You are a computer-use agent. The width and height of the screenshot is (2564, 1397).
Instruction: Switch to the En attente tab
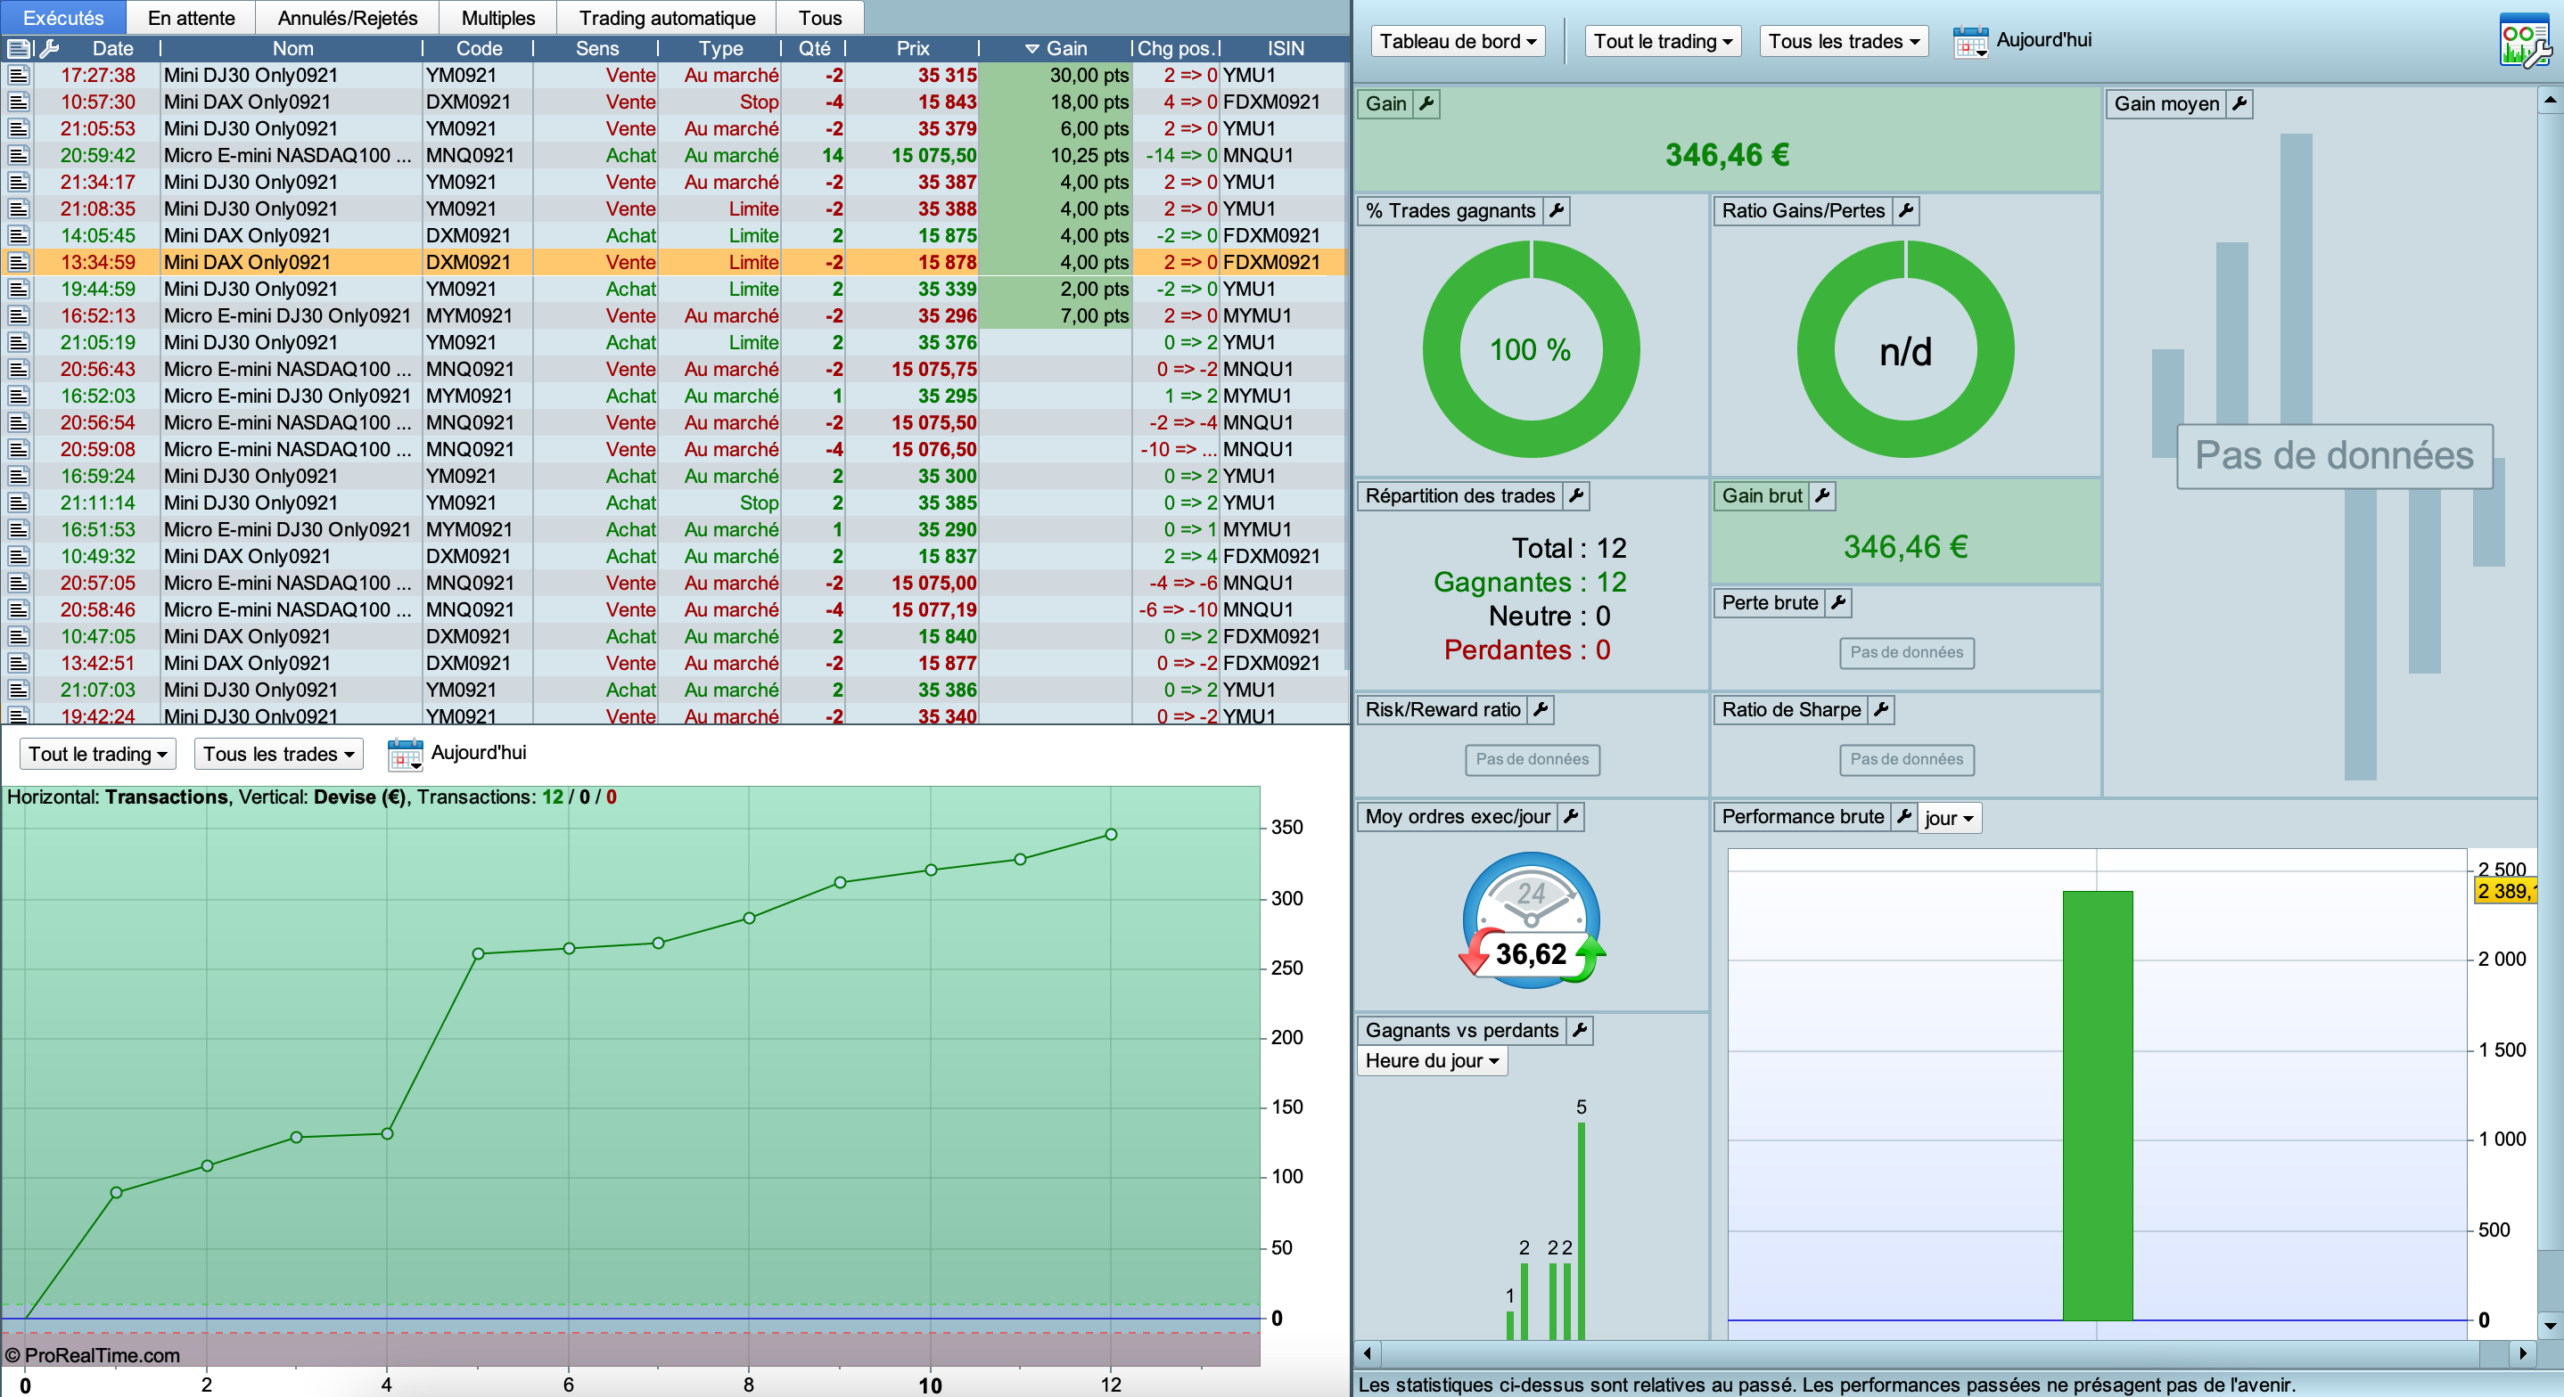point(191,18)
